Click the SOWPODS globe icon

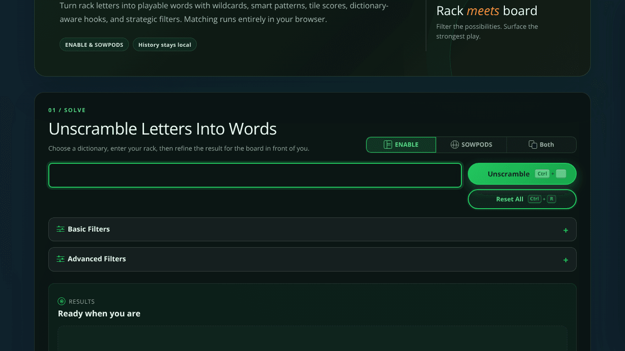pyautogui.click(x=455, y=145)
